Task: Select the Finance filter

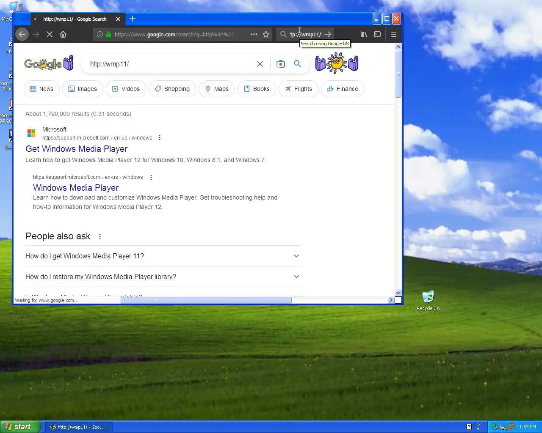Action: pos(343,89)
